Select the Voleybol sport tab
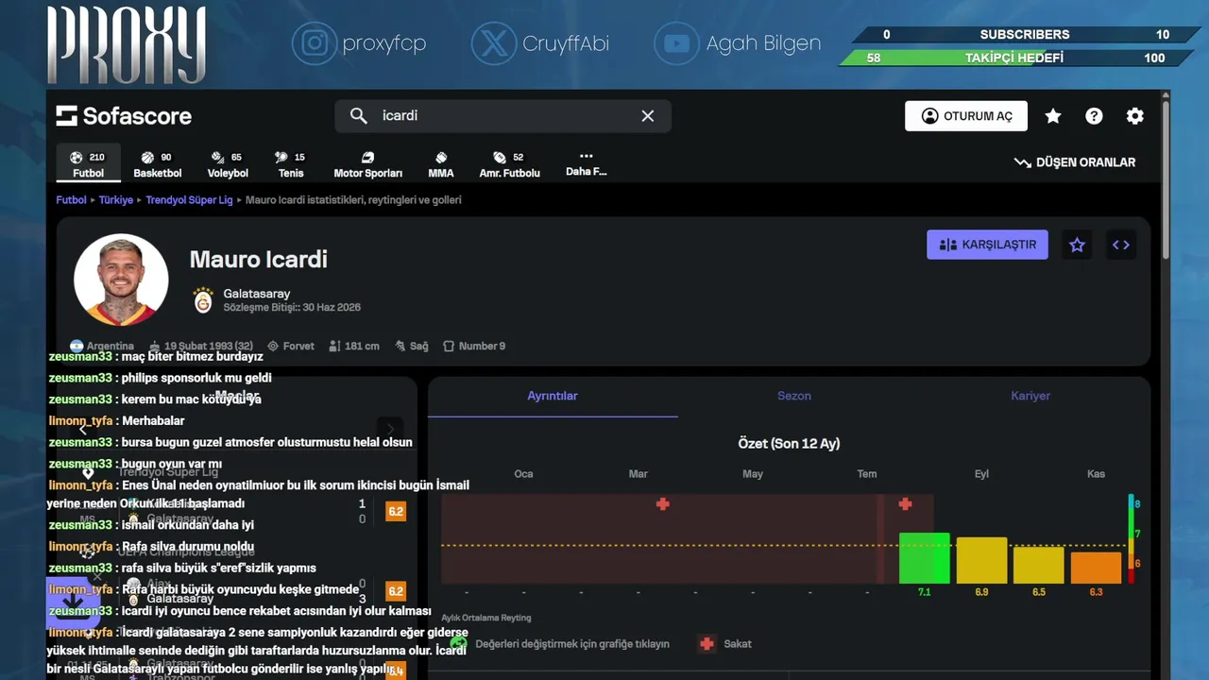 pyautogui.click(x=228, y=164)
